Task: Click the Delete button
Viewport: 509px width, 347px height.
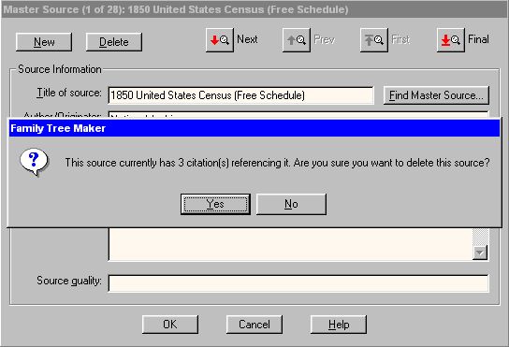Action: [113, 42]
